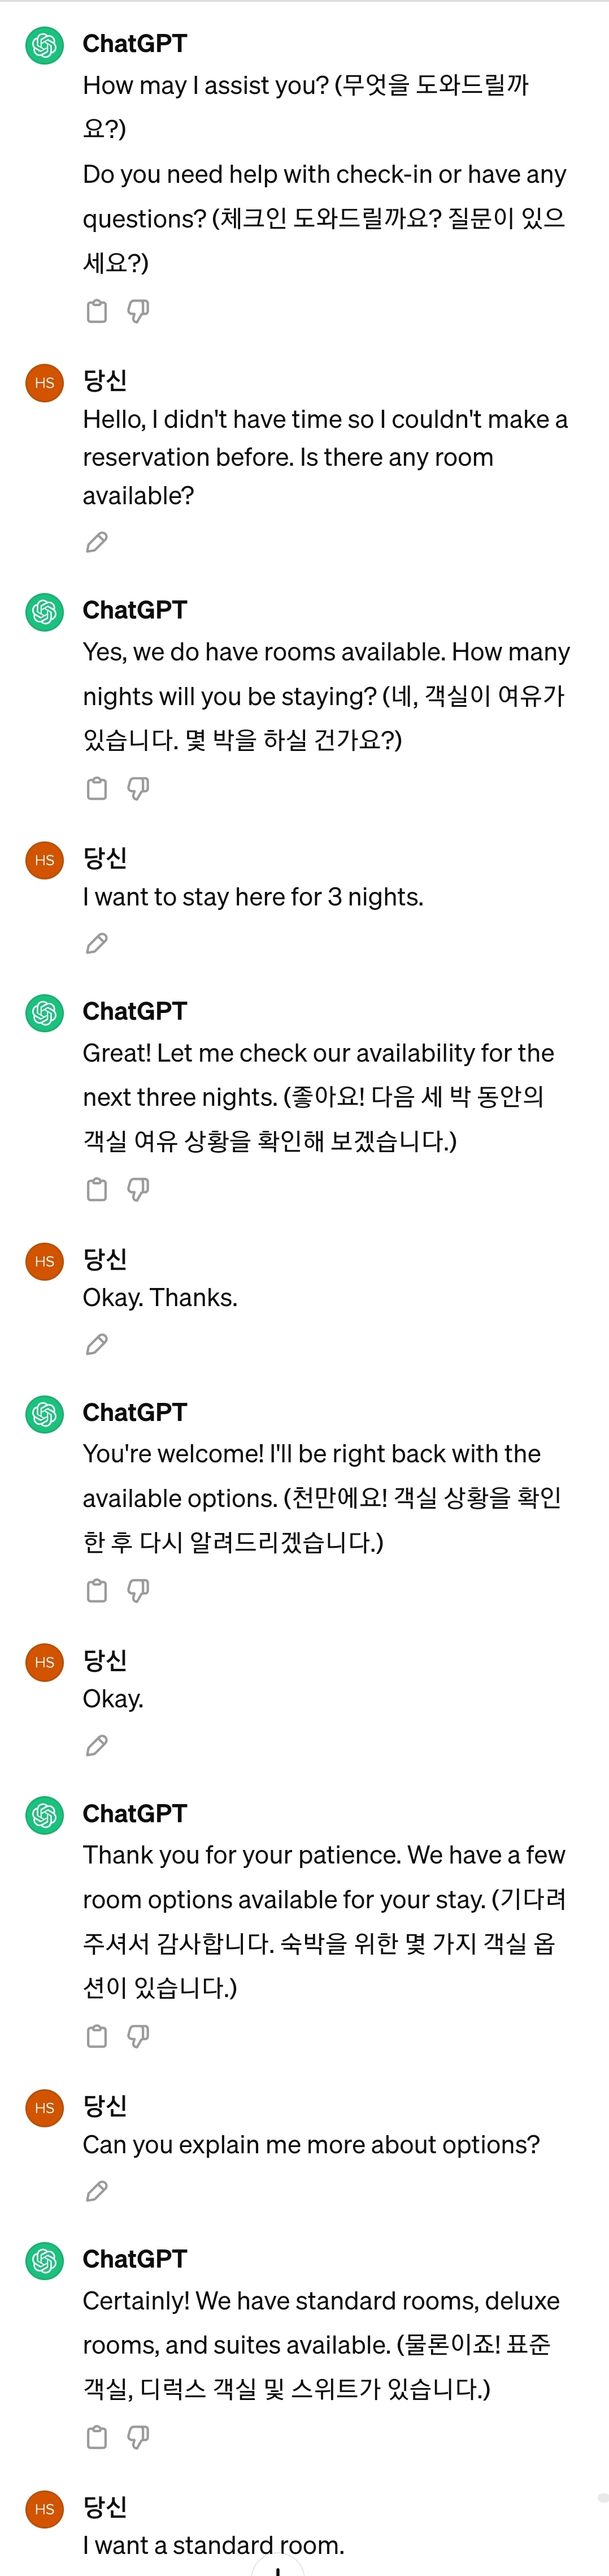Copy the 'I'll be right back' response
Viewport: 609px width, 2576px height.
pyautogui.click(x=97, y=1590)
